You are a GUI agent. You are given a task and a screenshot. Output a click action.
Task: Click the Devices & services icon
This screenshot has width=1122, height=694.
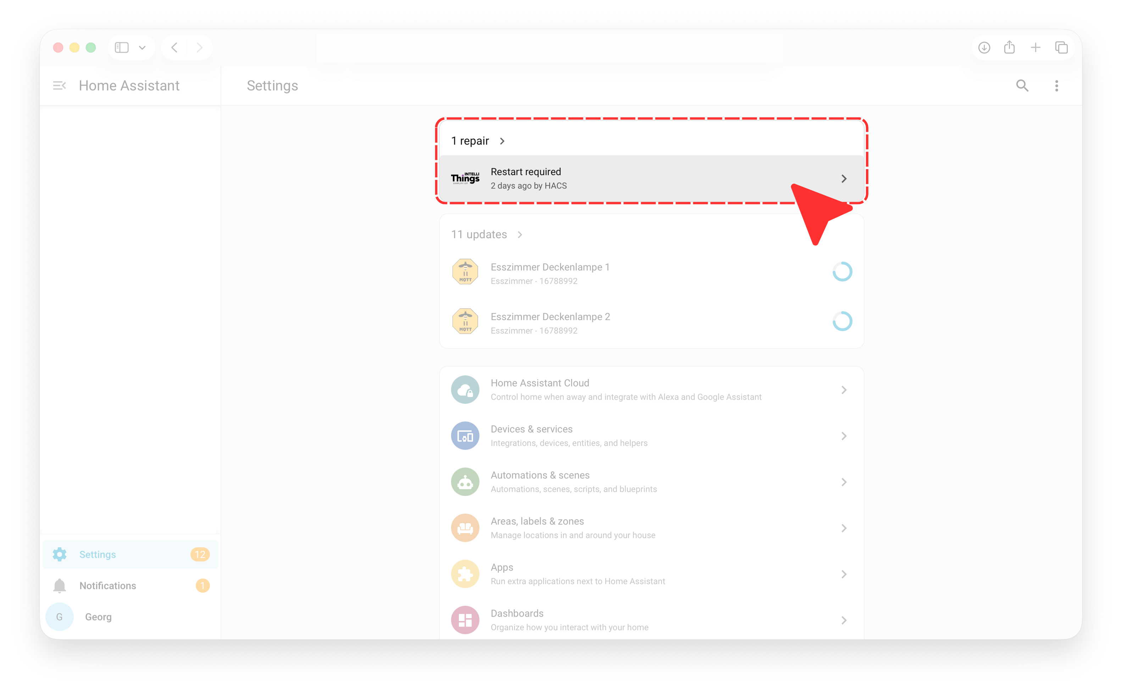tap(465, 436)
